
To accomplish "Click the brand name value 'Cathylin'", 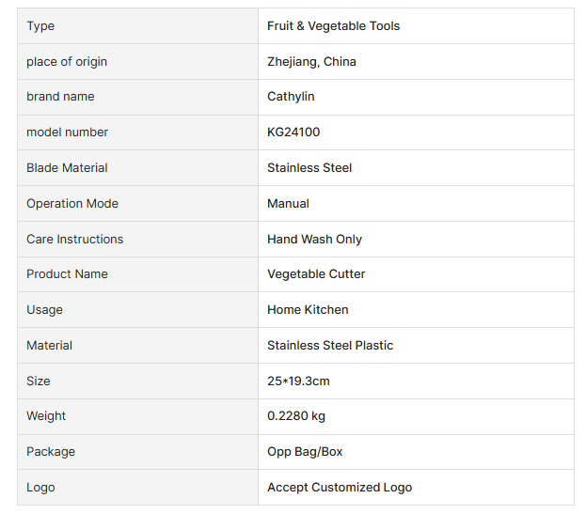I will point(291,97).
